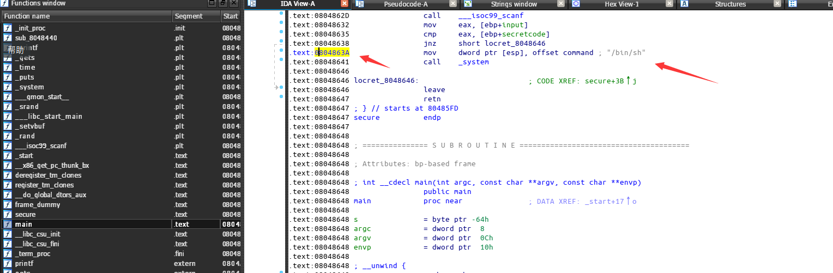
Task: Click the function icon beside _start
Action: (8, 156)
